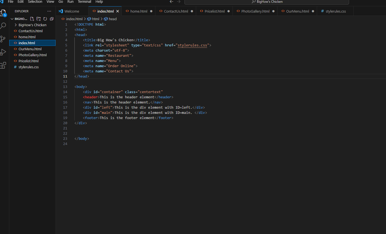The height and width of the screenshot is (234, 386).
Task: Open the Explorer More Actions menu
Action: 49,11
